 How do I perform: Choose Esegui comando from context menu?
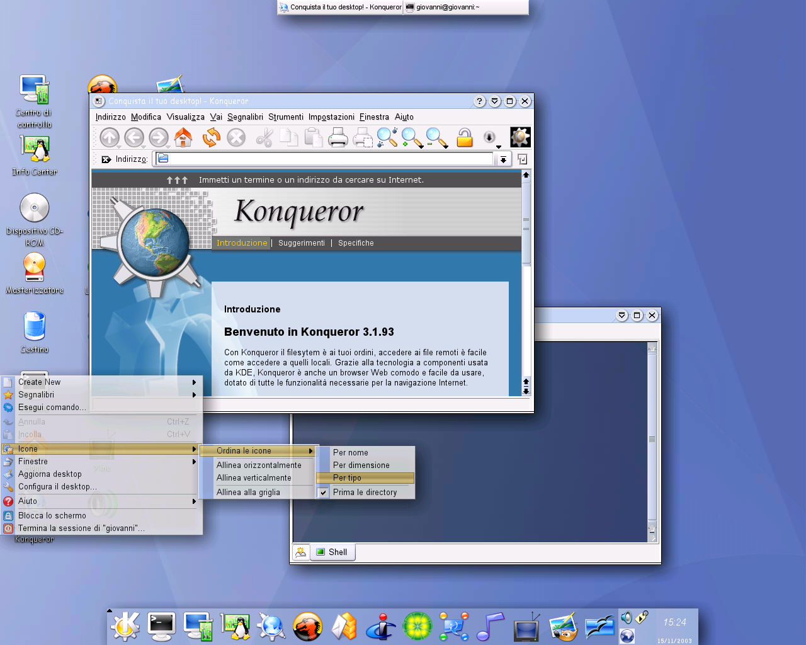click(102, 408)
